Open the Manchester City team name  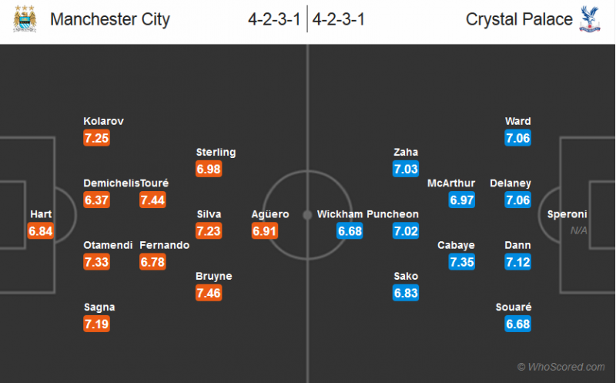coord(110,19)
